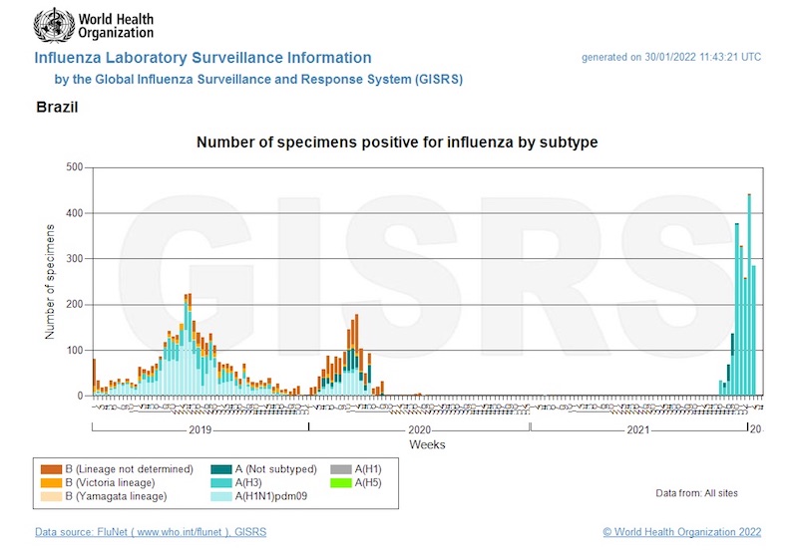Image resolution: width=798 pixels, height=550 pixels.
Task: Click the 'B (Lineage not determined)' legend text
Action: coord(130,469)
